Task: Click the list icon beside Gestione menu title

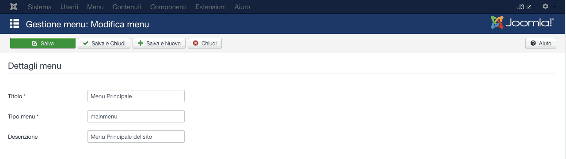Action: [x=15, y=24]
